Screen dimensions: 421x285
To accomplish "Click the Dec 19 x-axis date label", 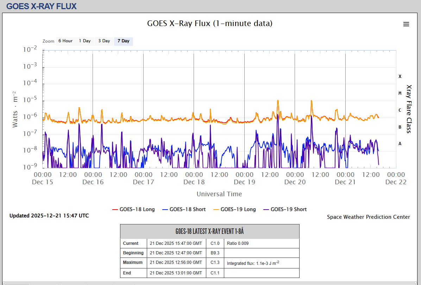I will [244, 182].
